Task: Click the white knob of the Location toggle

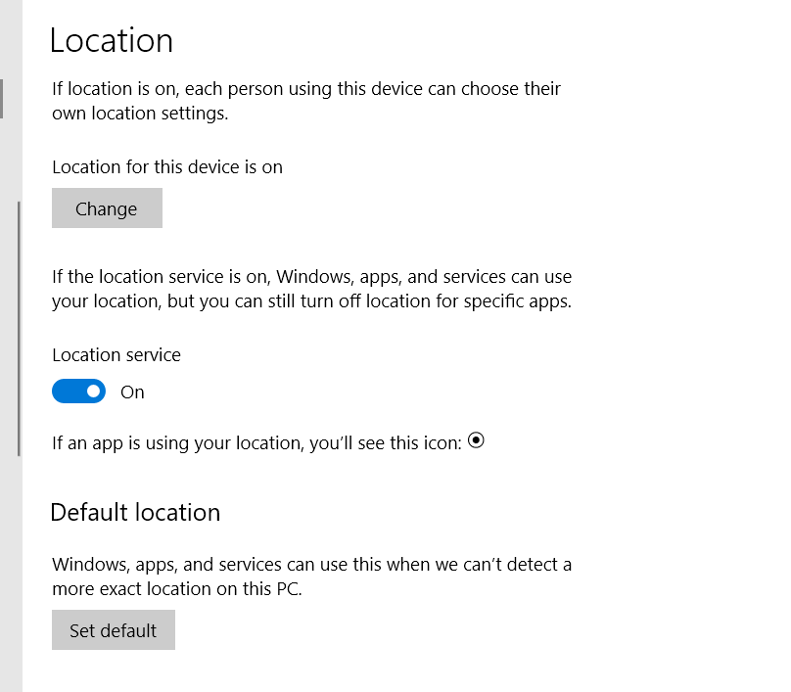Action: 93,392
